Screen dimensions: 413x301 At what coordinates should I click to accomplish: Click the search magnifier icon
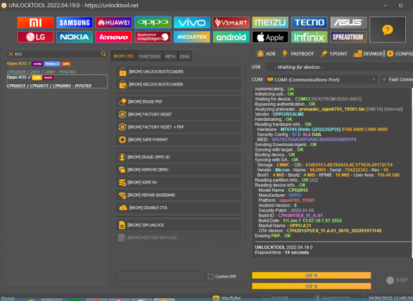(x=104, y=54)
